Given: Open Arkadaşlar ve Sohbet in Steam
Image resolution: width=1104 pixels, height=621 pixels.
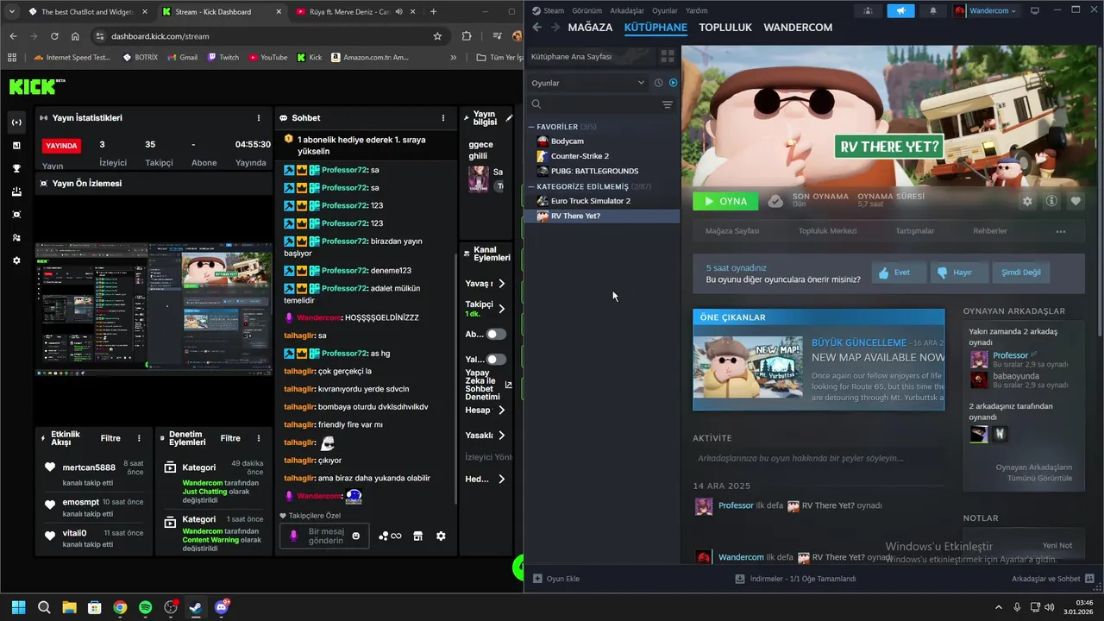Looking at the screenshot, I should [x=1053, y=579].
